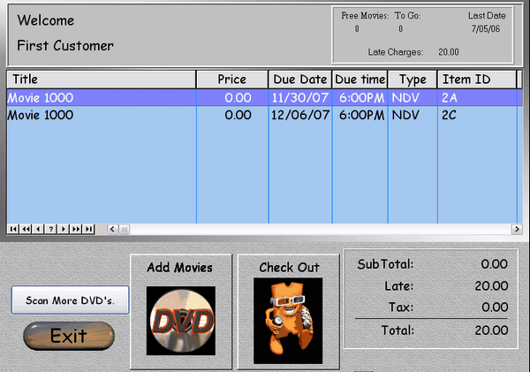The height and width of the screenshot is (372, 530).
Task: Click the Due Date column header
Action: pos(300,80)
